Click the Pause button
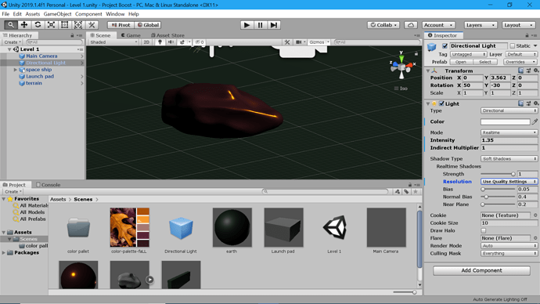Viewport: 540px width, 304px height. (260, 25)
